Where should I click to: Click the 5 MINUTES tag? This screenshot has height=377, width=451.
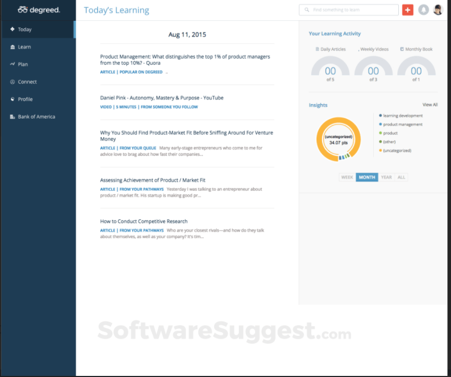pyautogui.click(x=126, y=107)
